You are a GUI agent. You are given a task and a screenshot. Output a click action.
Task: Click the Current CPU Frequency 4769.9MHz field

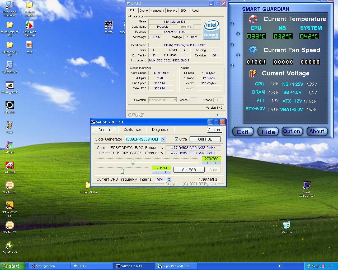208,179
